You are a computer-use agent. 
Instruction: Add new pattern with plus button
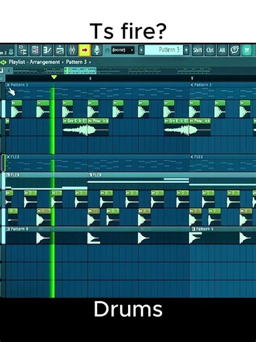[186, 50]
